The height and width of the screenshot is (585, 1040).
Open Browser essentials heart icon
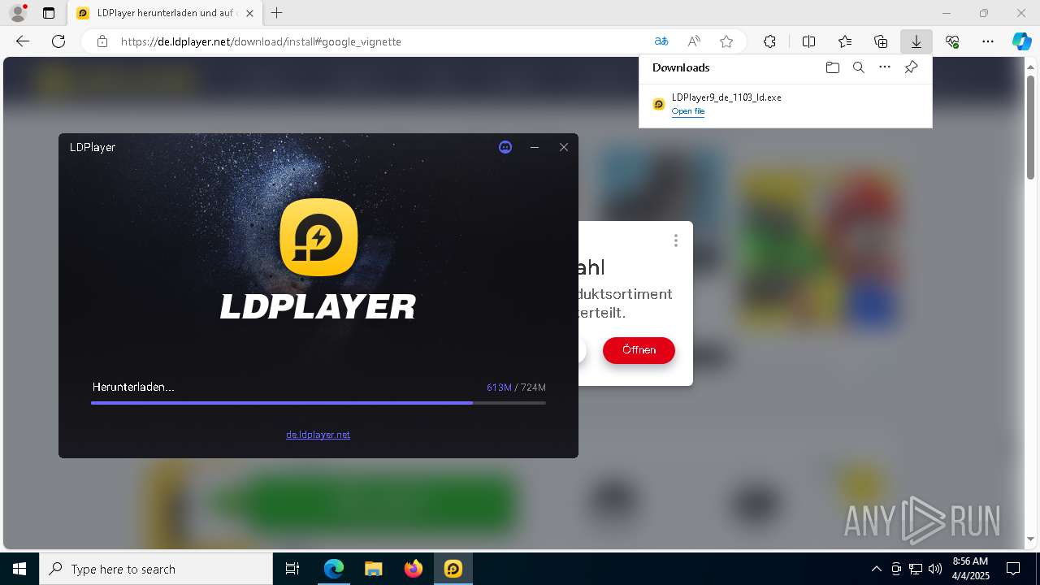(952, 41)
